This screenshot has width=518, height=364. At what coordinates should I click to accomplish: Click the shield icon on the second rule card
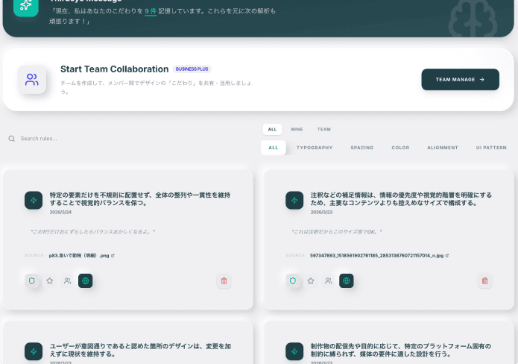pos(293,280)
